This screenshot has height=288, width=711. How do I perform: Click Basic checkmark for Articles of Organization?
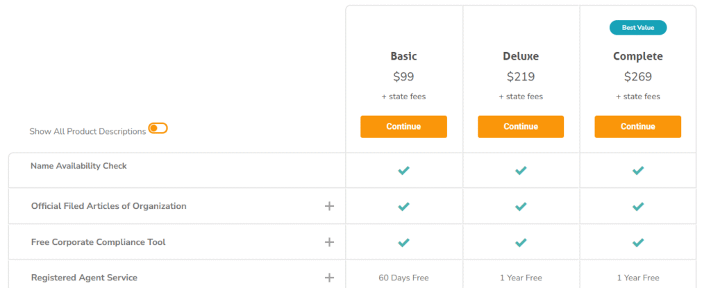point(403,206)
